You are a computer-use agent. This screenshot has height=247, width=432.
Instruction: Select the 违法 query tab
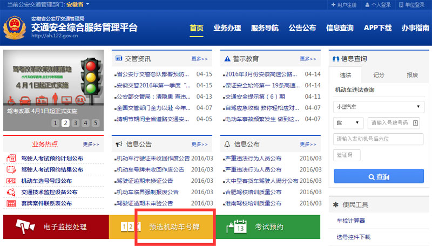346,75
